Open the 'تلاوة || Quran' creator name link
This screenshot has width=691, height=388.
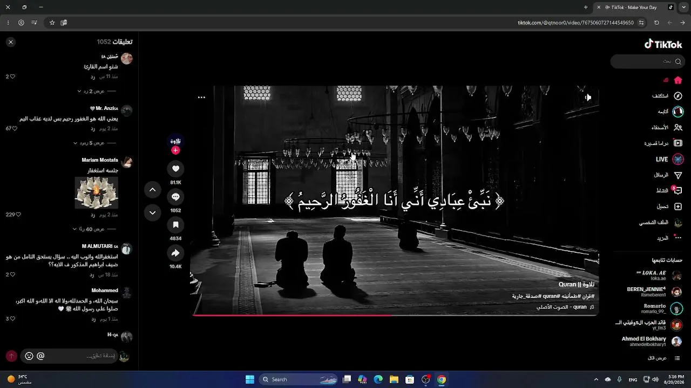click(577, 285)
